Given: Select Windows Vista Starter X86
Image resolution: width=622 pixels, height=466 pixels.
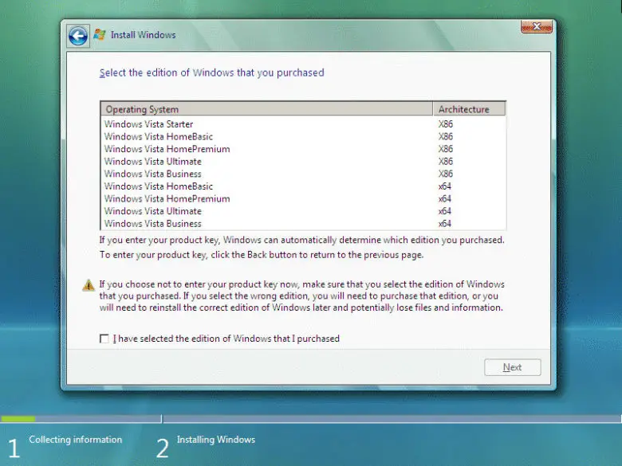Looking at the screenshot, I should (148, 124).
